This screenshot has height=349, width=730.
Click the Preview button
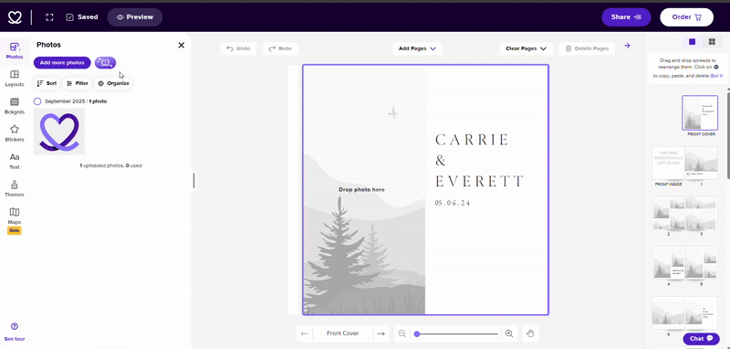[134, 17]
